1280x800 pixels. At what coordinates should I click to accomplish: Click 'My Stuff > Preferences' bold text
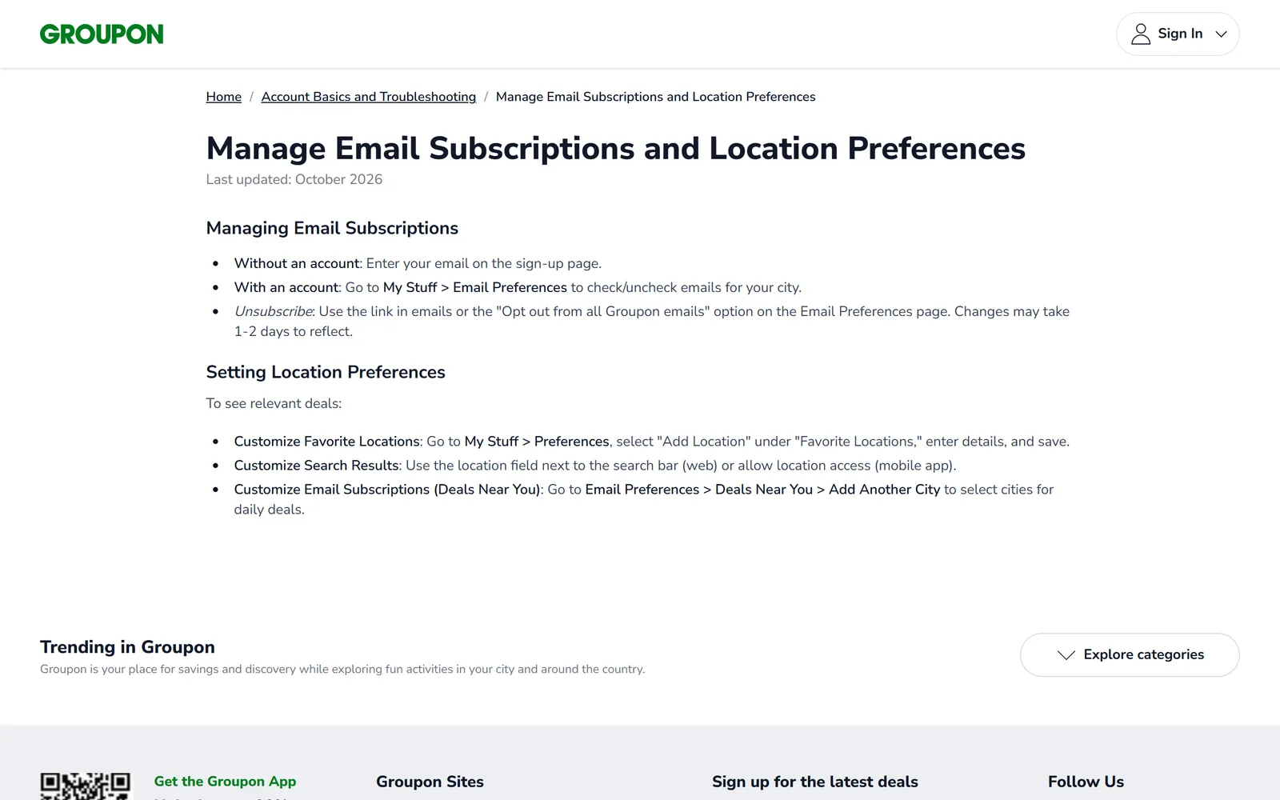click(x=537, y=442)
